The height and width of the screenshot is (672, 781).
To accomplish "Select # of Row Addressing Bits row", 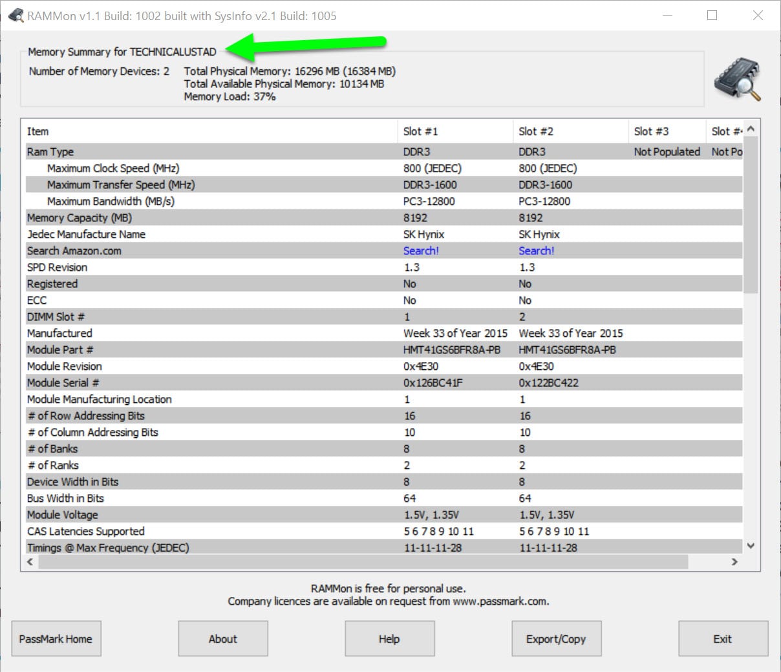I will (383, 416).
